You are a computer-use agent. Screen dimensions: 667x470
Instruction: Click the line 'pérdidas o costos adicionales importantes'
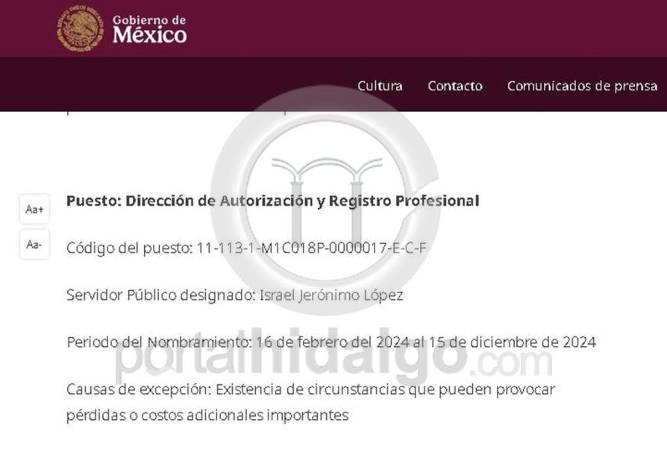pyautogui.click(x=207, y=415)
